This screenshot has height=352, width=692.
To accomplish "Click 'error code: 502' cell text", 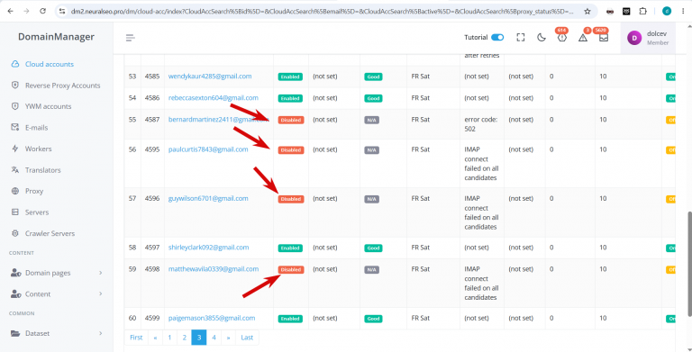I will [x=479, y=124].
